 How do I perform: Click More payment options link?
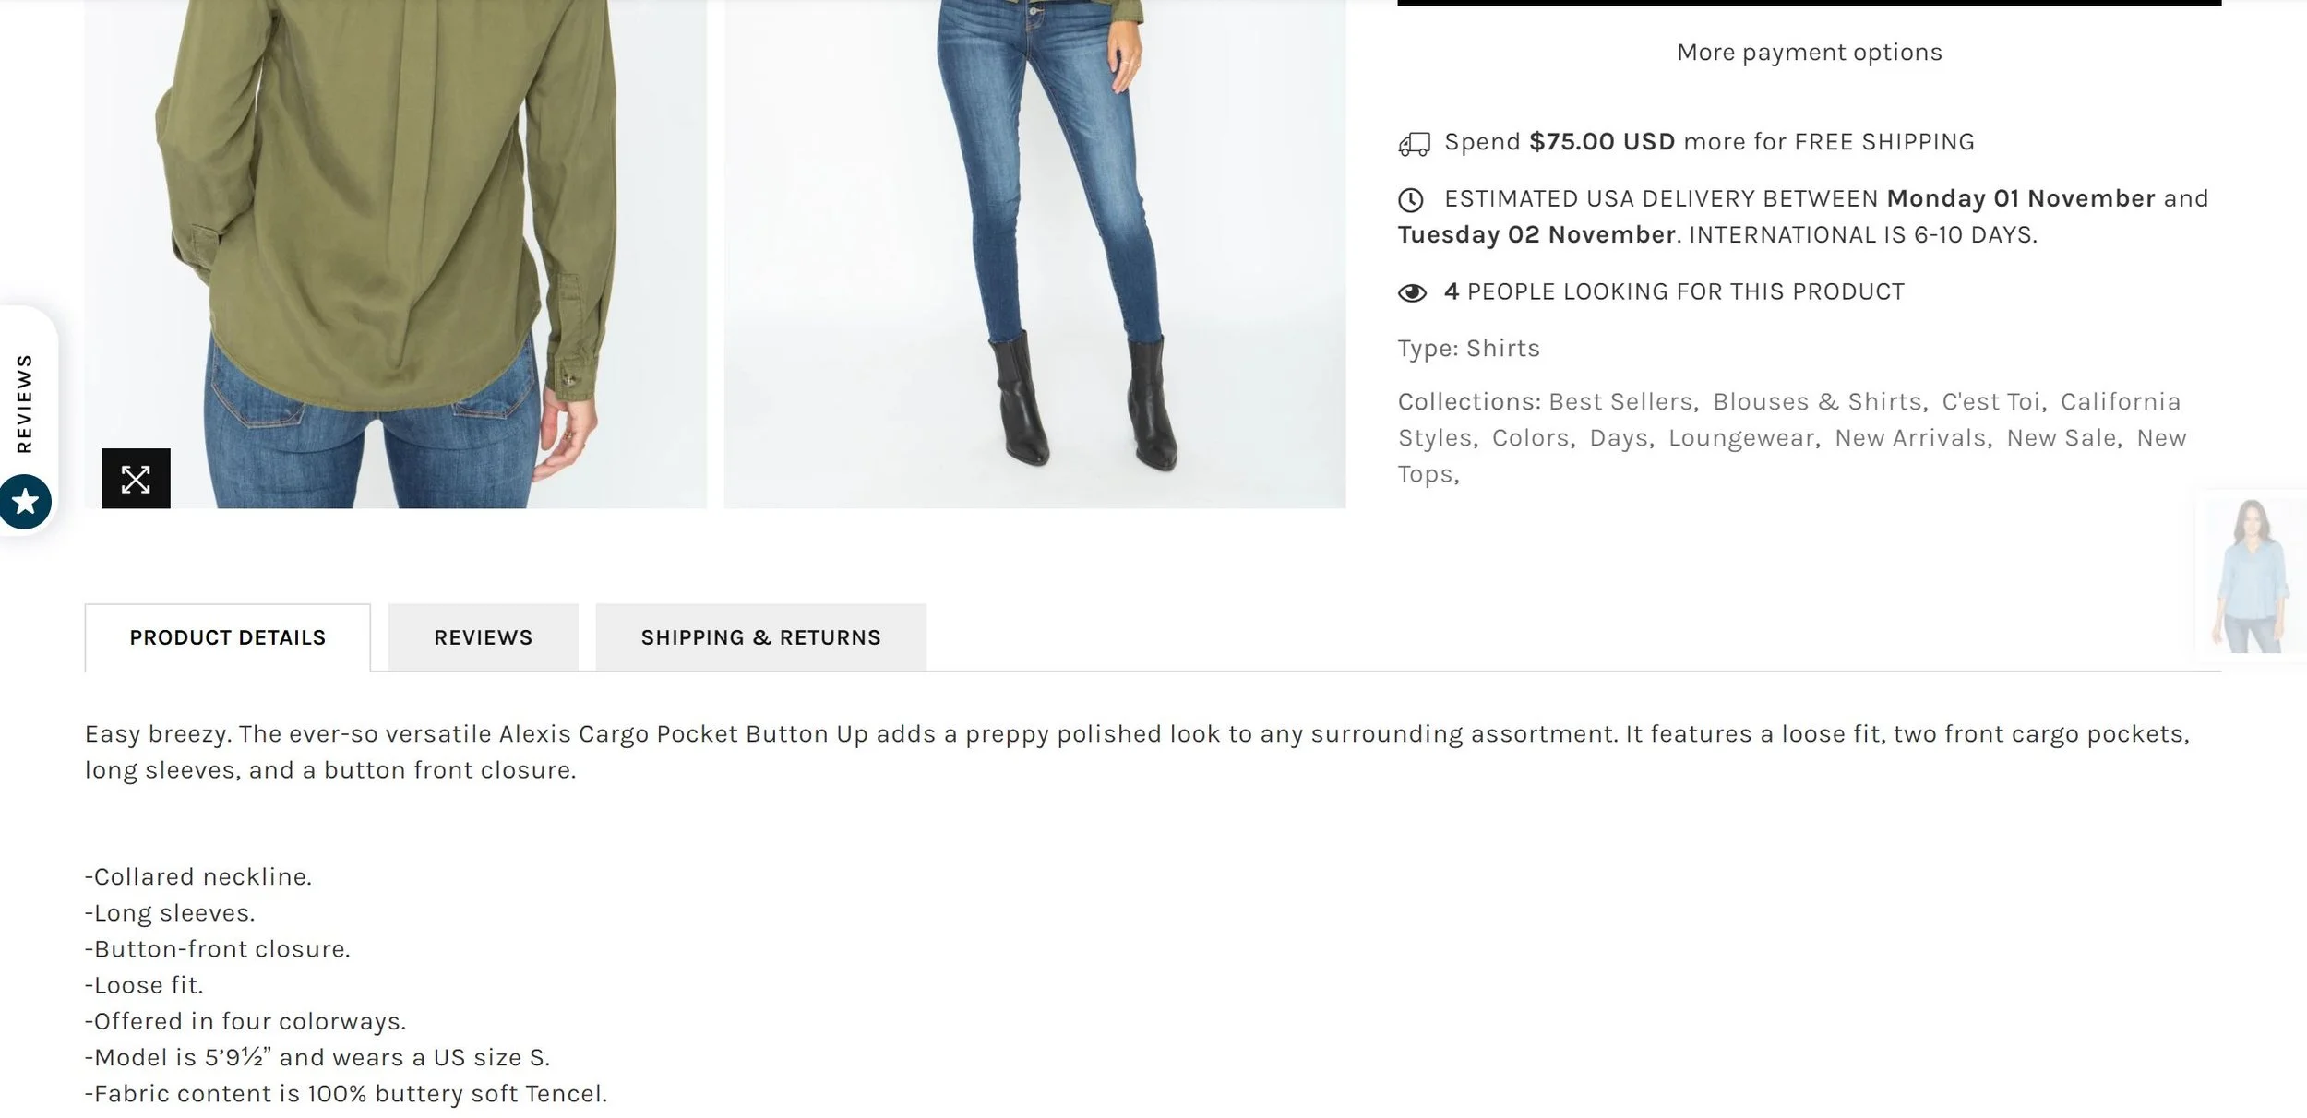click(x=1809, y=53)
